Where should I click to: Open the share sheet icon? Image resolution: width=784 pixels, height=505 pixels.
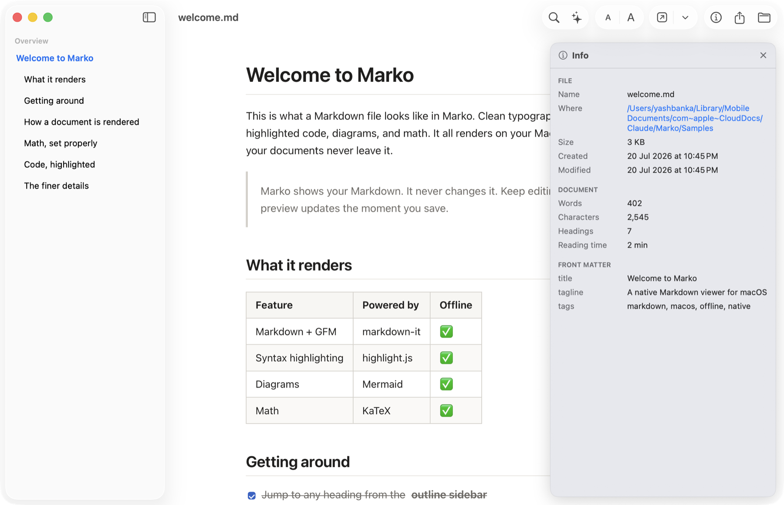740,17
